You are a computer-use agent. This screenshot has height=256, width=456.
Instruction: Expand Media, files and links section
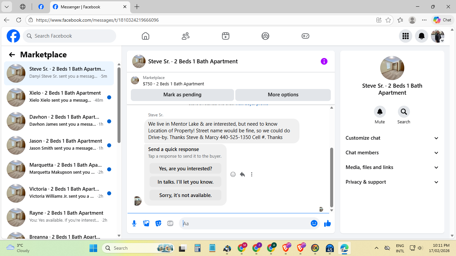pyautogui.click(x=392, y=167)
